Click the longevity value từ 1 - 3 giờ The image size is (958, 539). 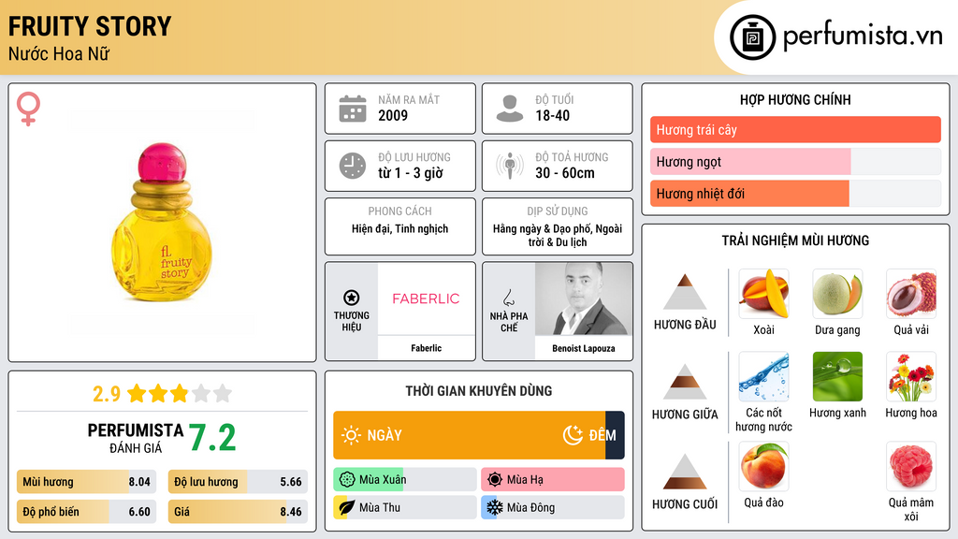click(411, 173)
